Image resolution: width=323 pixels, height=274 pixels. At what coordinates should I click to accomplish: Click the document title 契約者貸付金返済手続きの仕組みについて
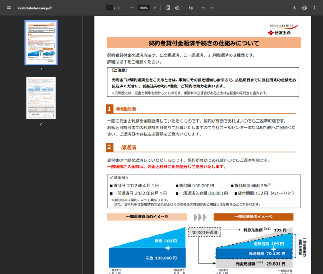(204, 43)
